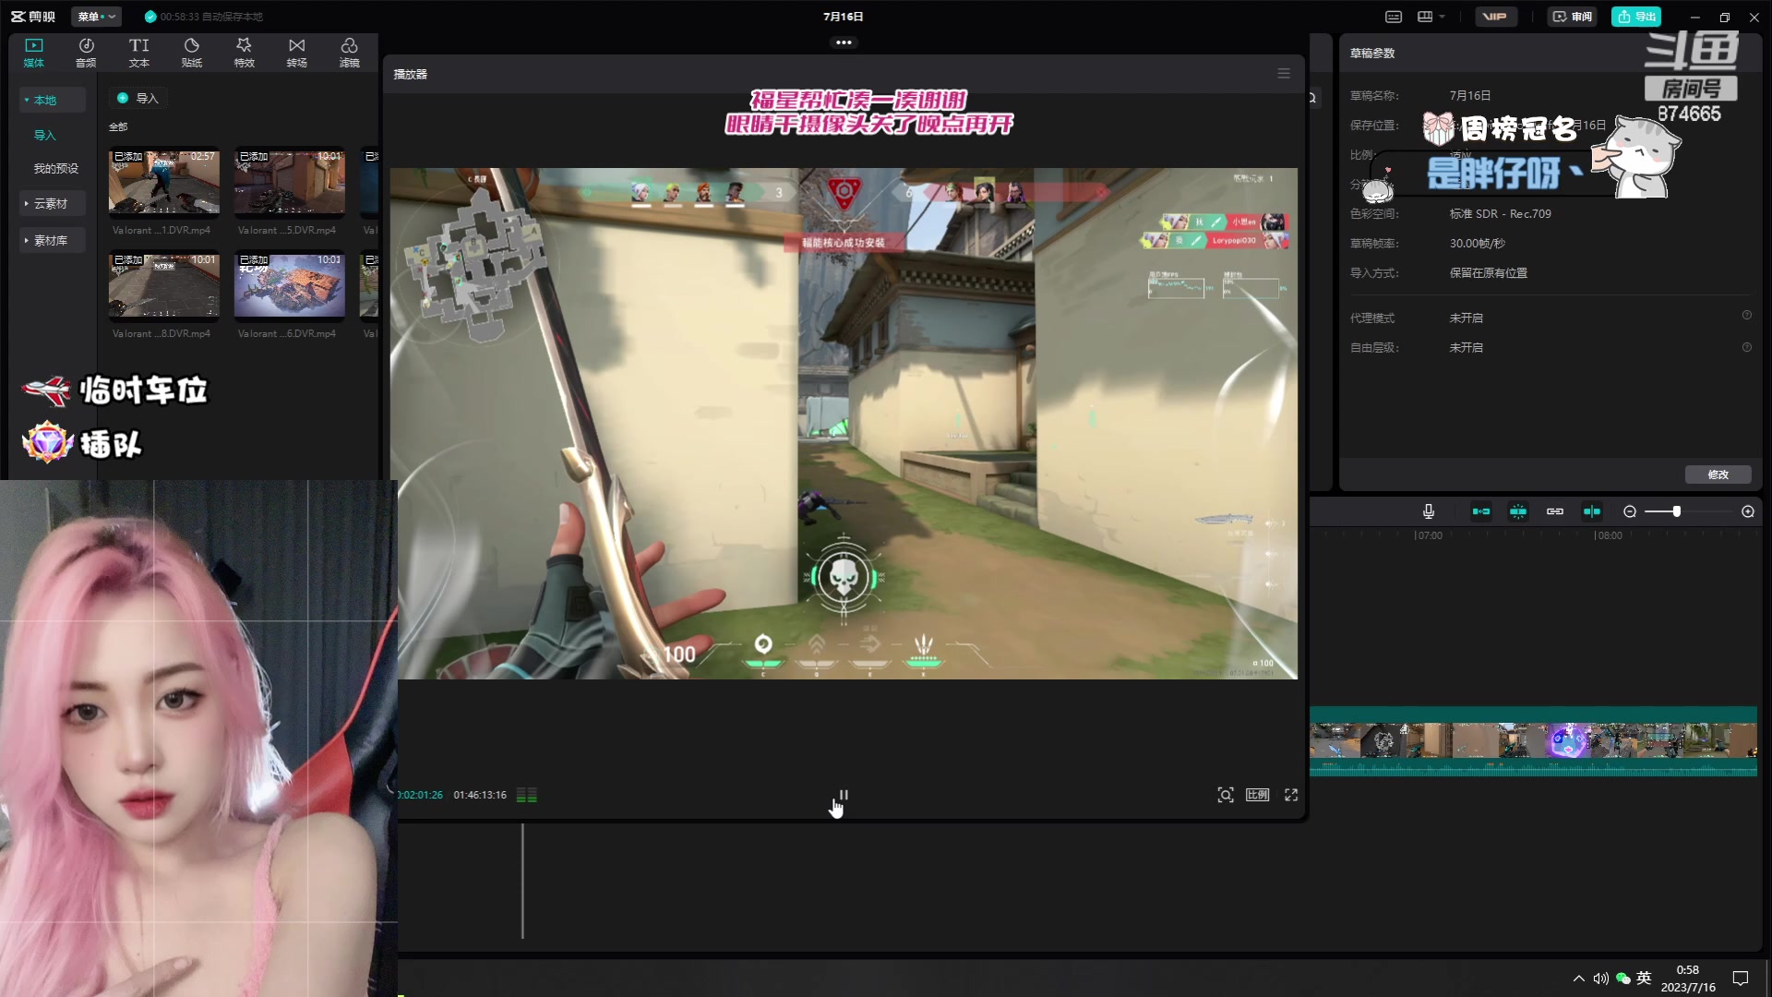The image size is (1772, 997).
Task: Open the taskbar clock and date
Action: [x=1688, y=979]
